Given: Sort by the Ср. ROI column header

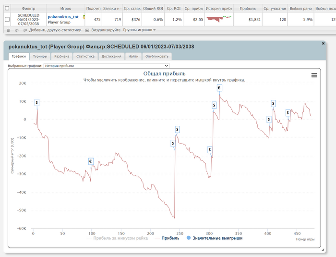Looking at the screenshot, I should [174, 8].
